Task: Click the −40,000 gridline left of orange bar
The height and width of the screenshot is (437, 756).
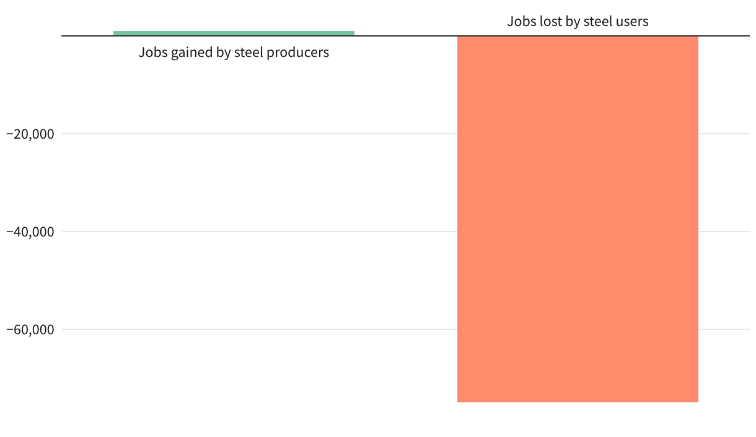Action: (x=260, y=231)
